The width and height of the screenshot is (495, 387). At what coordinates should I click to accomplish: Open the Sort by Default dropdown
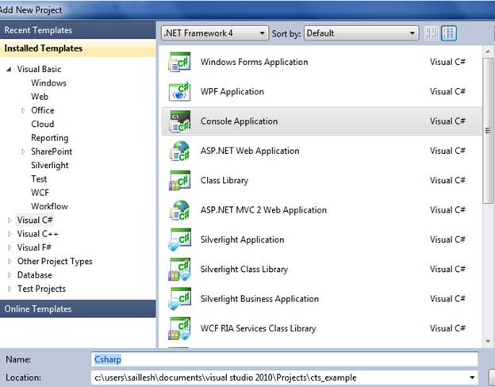(361, 33)
